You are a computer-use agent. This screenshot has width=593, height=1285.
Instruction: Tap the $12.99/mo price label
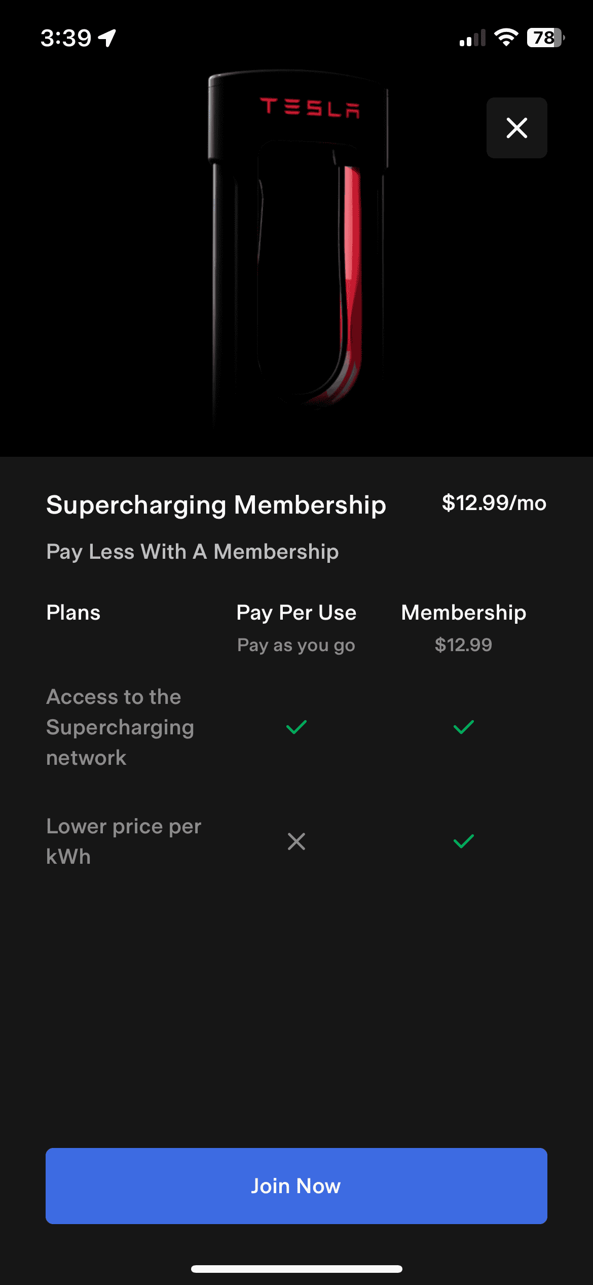494,503
